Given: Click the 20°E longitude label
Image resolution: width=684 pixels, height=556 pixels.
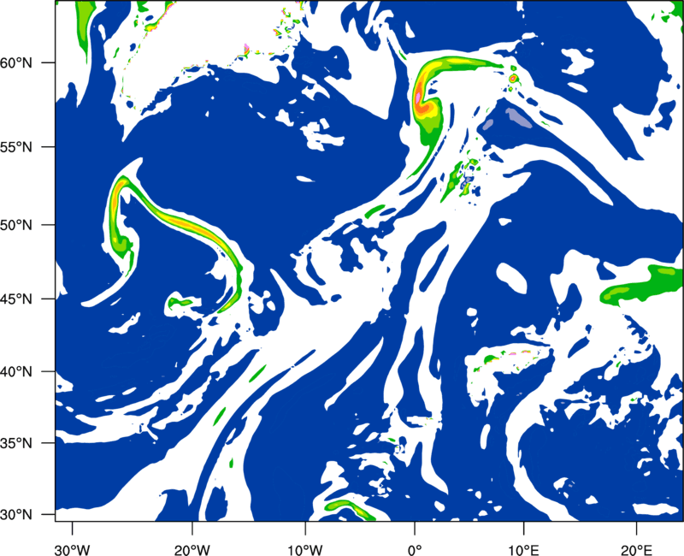Looking at the screenshot, I should click(636, 550).
